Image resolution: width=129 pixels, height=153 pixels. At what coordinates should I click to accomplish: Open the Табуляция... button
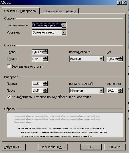(x=13, y=147)
